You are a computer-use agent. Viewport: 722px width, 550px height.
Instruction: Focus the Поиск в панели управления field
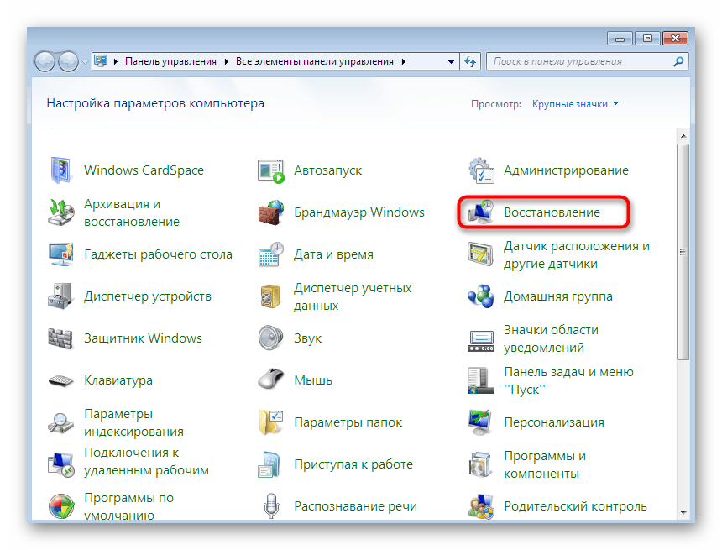pyautogui.click(x=587, y=62)
